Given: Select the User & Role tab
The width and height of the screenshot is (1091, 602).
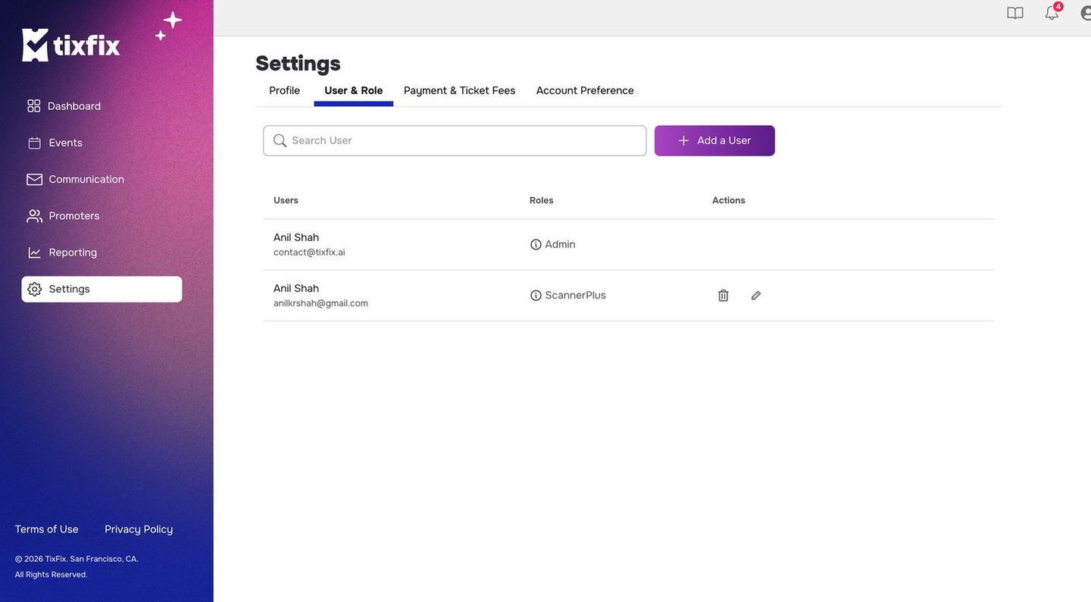Looking at the screenshot, I should tap(354, 90).
